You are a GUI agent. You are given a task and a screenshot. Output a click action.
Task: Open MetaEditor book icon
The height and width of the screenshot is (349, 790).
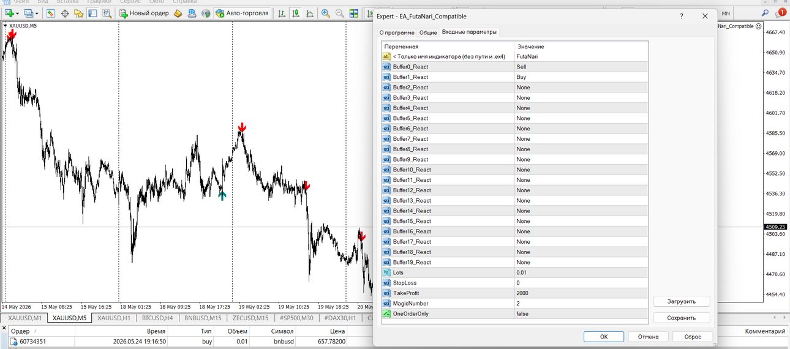click(x=178, y=13)
